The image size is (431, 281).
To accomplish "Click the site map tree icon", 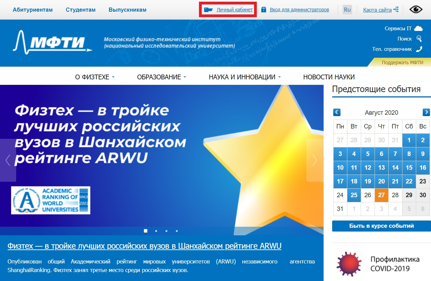I will pos(396,10).
